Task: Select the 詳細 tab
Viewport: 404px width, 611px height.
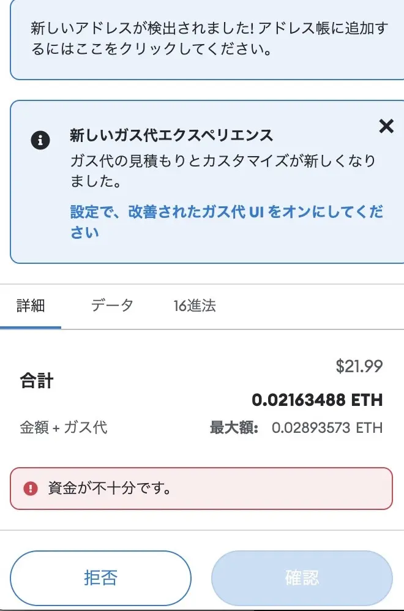Action: (x=32, y=305)
